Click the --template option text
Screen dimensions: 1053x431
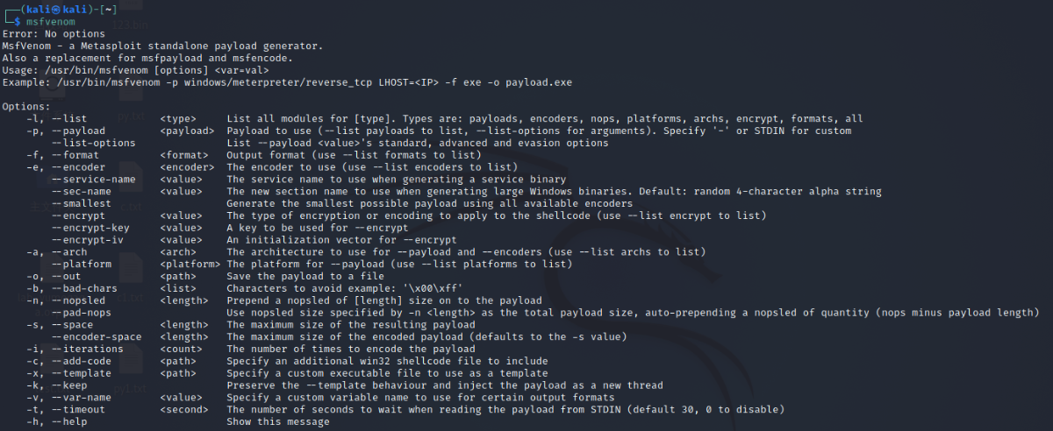[x=82, y=373]
